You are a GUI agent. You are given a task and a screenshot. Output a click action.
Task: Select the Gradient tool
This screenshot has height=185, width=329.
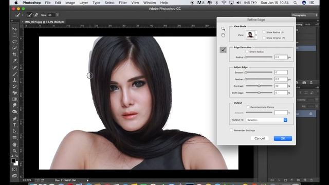(14, 99)
